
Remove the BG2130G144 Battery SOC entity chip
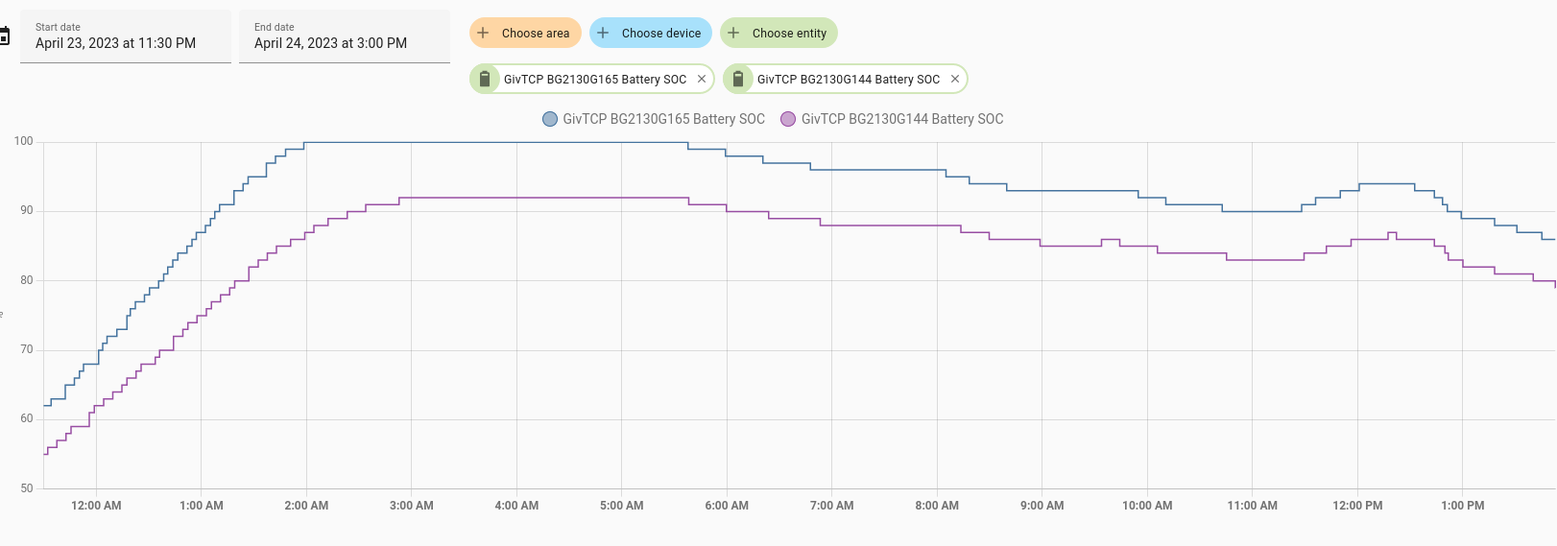[x=955, y=79]
